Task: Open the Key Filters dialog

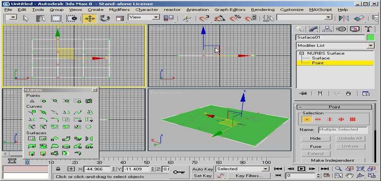Action: pos(249,176)
